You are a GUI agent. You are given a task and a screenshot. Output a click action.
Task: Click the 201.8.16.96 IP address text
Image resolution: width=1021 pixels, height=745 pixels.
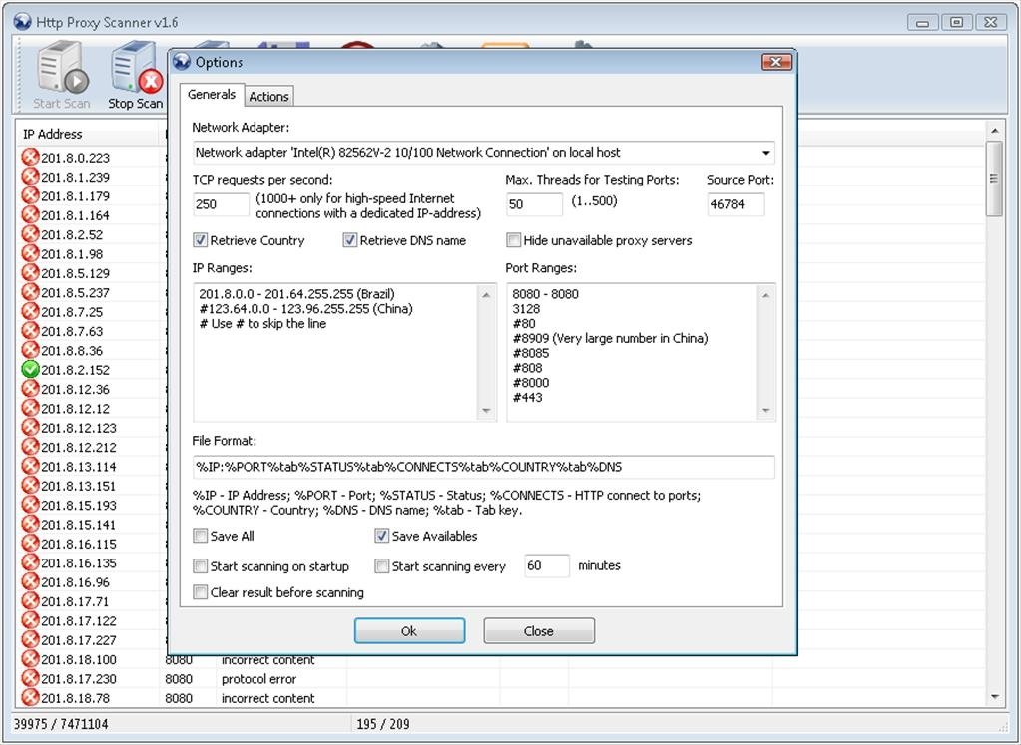[75, 582]
